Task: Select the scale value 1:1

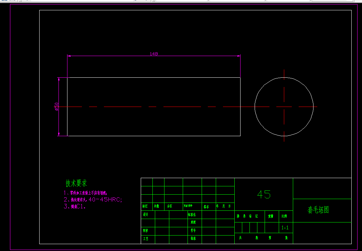Action: point(285,228)
